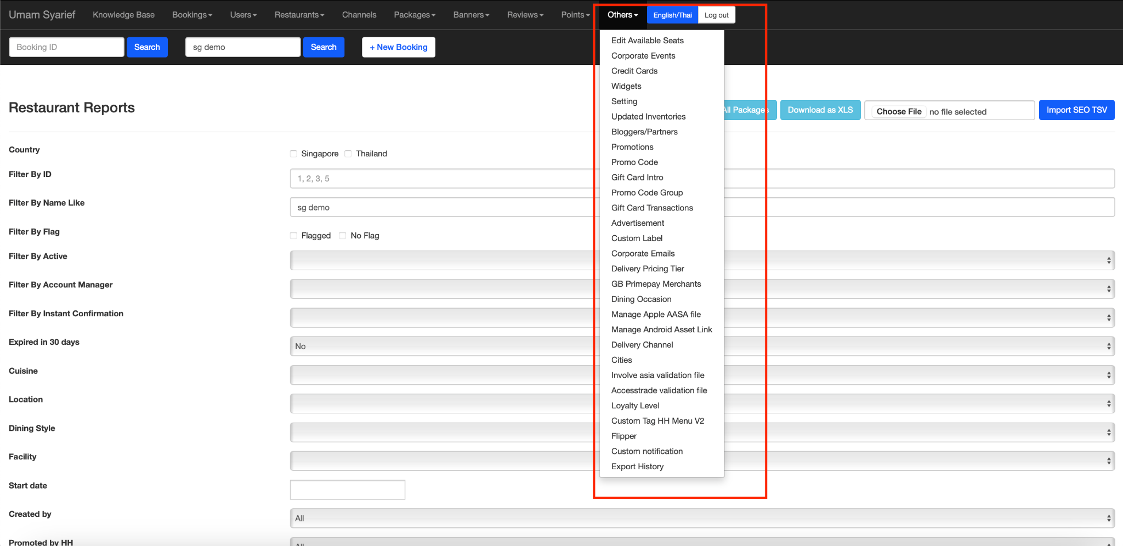1123x546 pixels.
Task: Check the Singapore country checkbox
Action: pos(293,154)
